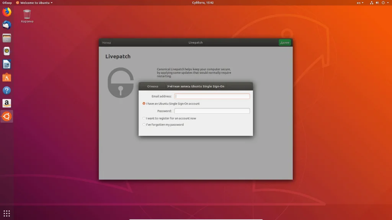Image resolution: width=392 pixels, height=220 pixels.
Task: Launch LibreOffice Writer from the dock
Action: pyautogui.click(x=7, y=64)
